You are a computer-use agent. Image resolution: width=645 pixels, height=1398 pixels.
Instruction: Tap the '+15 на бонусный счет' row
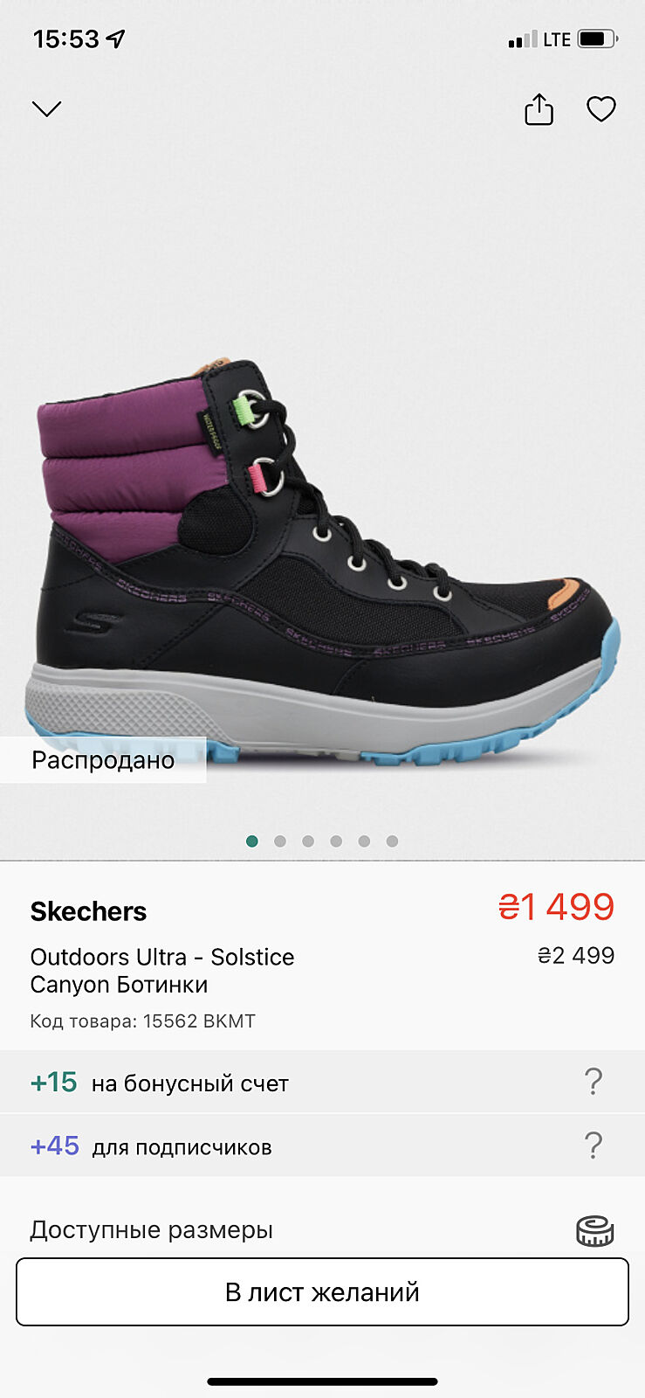pos(322,1082)
